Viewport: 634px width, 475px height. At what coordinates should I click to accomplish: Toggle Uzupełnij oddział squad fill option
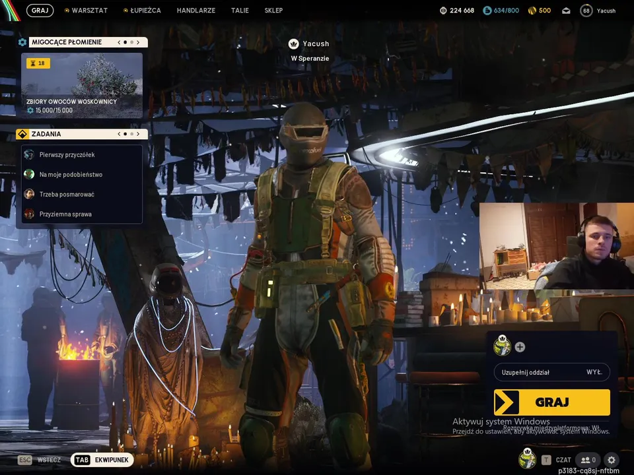click(551, 372)
